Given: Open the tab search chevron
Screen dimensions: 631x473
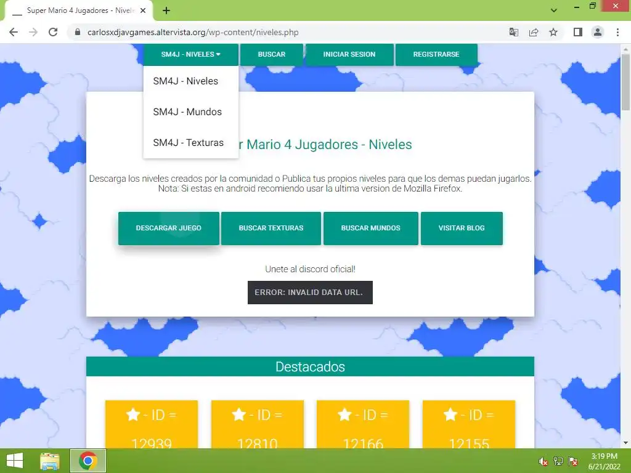Looking at the screenshot, I should 554,10.
